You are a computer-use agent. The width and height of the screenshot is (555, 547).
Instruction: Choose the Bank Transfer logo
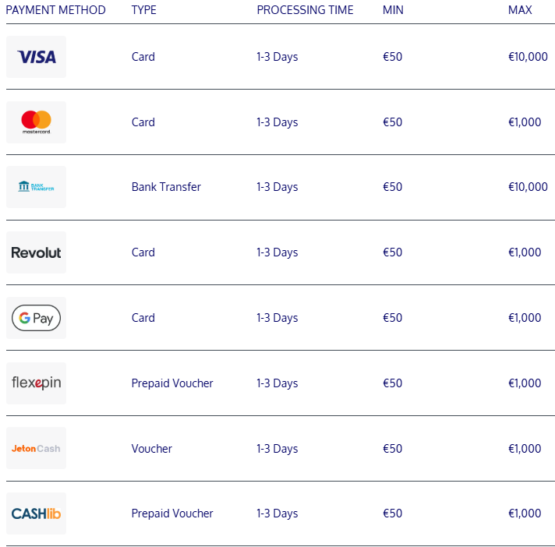click(36, 187)
